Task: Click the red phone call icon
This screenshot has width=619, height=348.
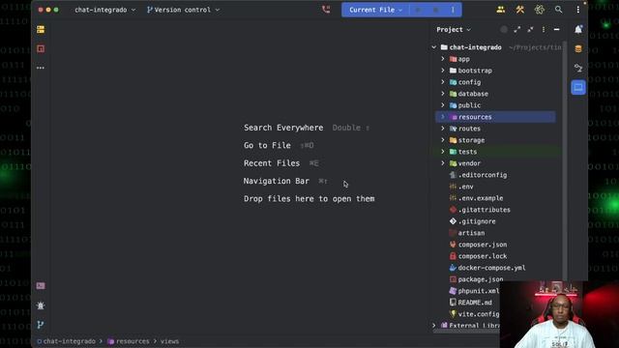Action: (x=326, y=10)
